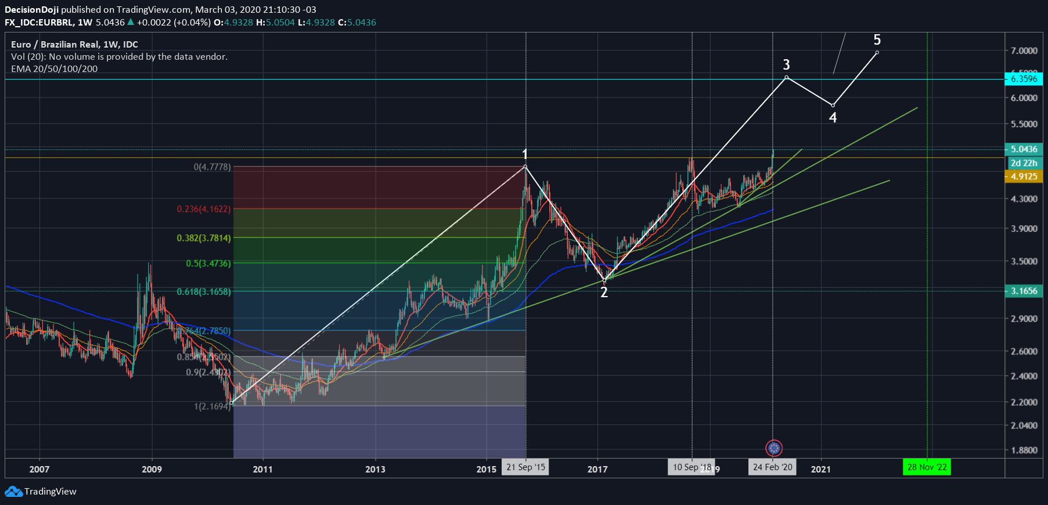
Task: Click the wave '2' label at the 2017 low
Action: pos(604,293)
